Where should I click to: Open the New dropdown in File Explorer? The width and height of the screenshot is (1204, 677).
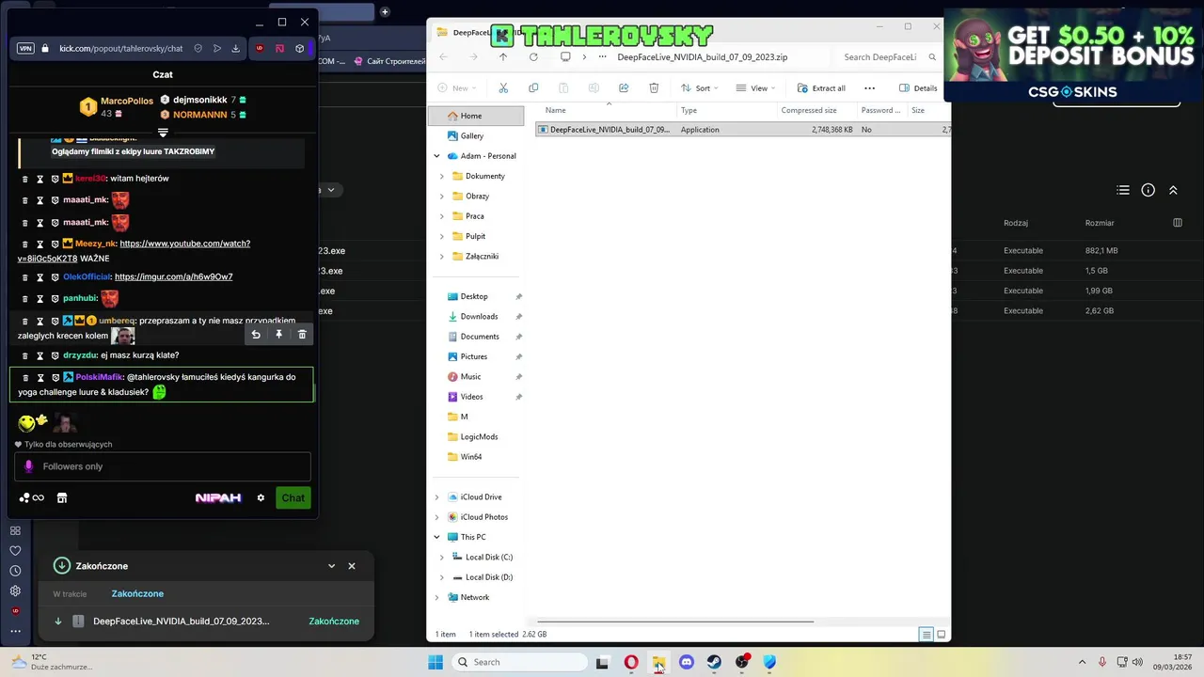coord(458,87)
